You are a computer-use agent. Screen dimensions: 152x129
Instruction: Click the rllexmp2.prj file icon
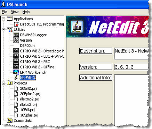pyautogui.click(x=16, y=99)
